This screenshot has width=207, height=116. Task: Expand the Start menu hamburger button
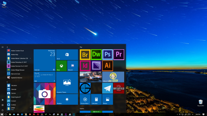point(3,47)
